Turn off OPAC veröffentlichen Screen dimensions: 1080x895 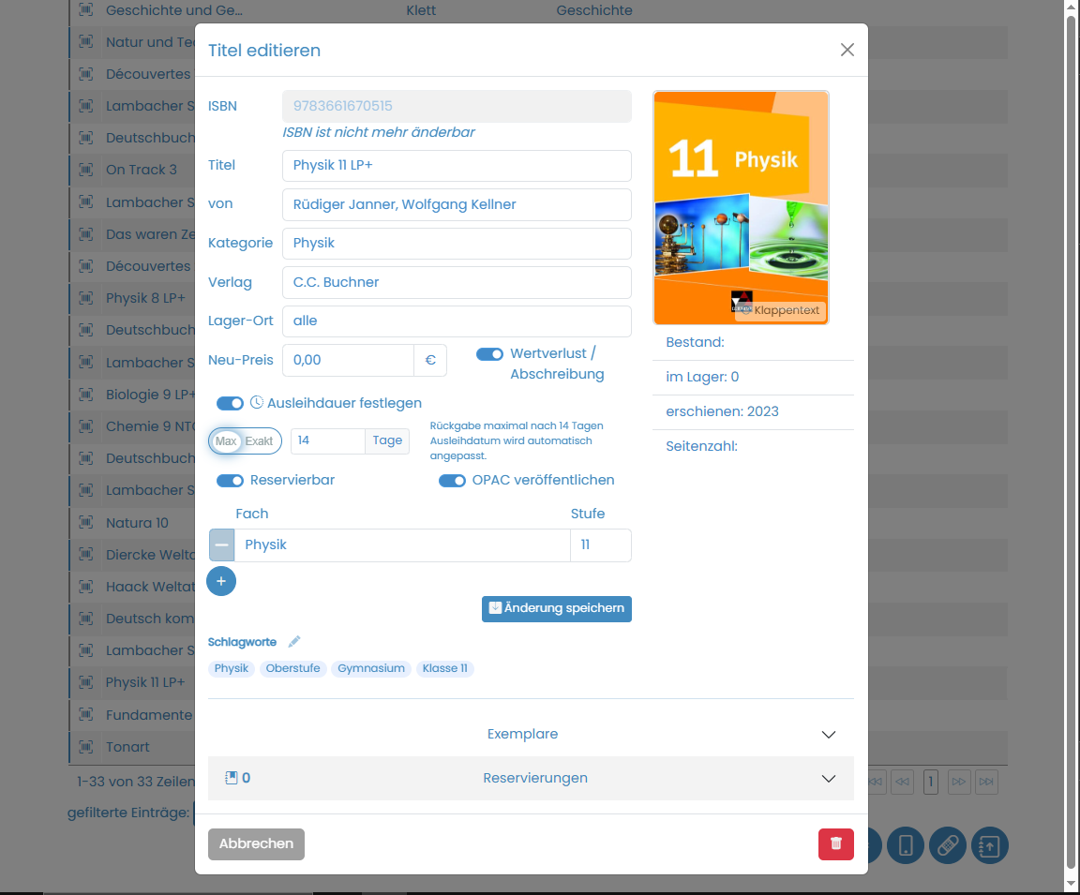coord(452,480)
